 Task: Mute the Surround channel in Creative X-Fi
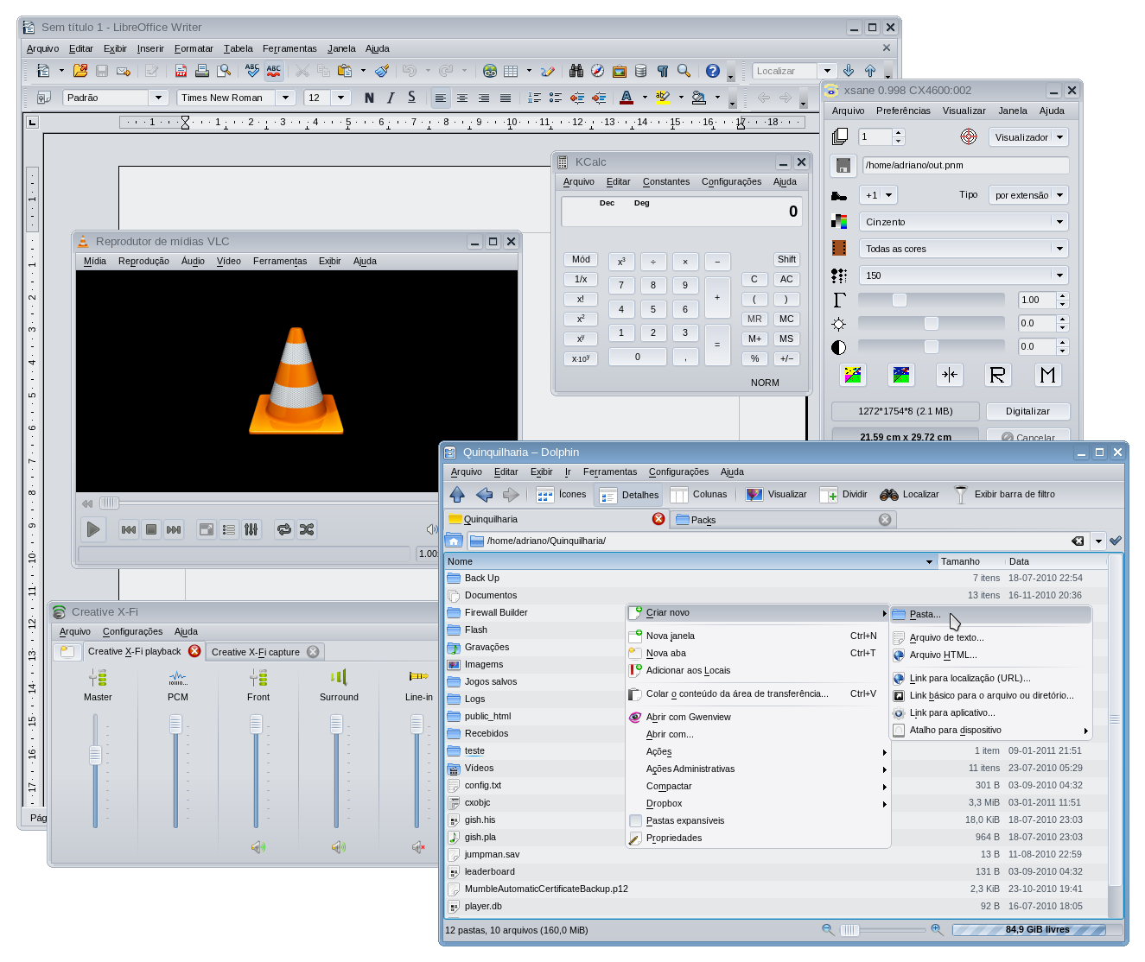[x=338, y=847]
